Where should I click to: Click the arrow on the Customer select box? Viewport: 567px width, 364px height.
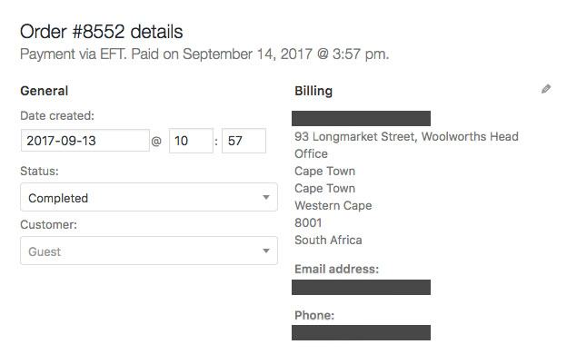[x=265, y=251]
